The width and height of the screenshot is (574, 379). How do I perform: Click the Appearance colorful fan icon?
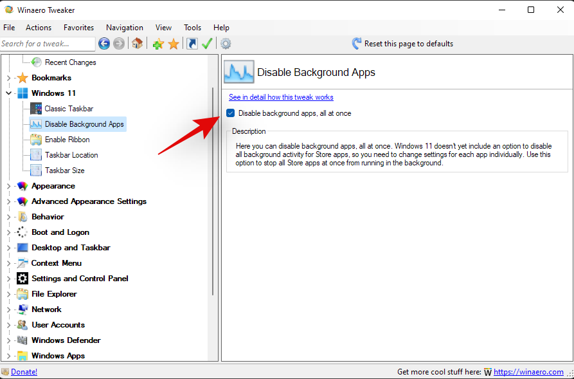tap(22, 186)
